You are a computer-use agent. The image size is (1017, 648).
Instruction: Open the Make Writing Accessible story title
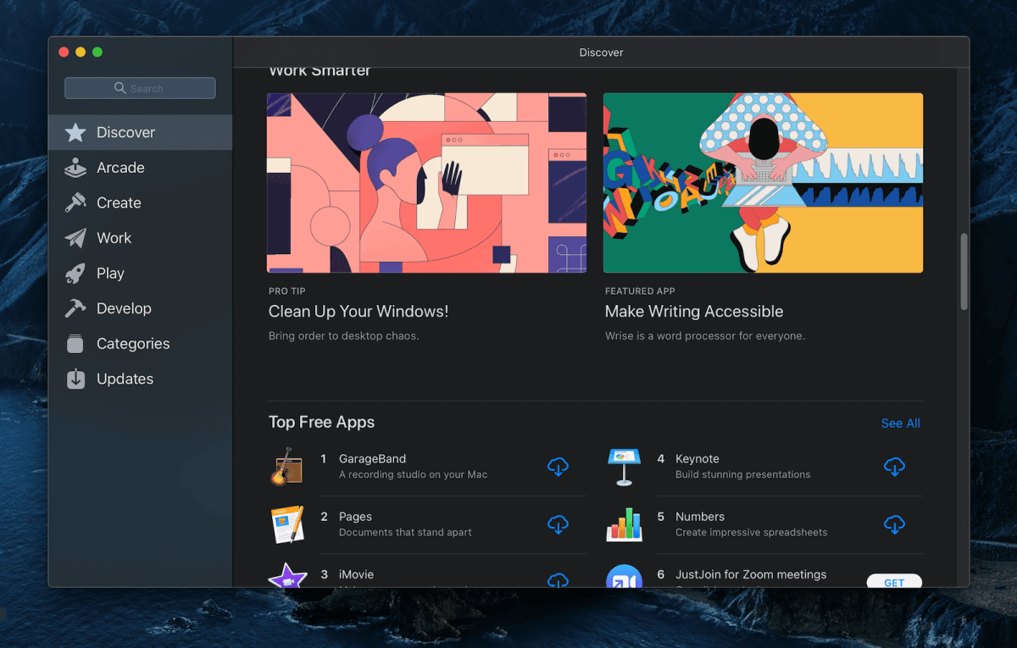(x=694, y=312)
